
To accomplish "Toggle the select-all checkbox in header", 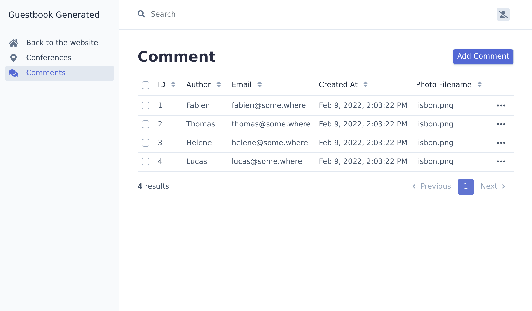I will point(146,85).
